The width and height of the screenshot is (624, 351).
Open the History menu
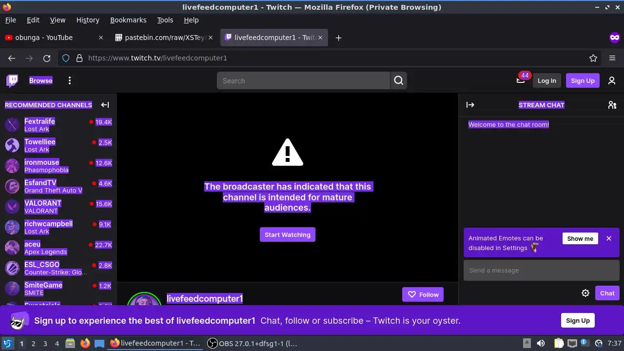click(x=88, y=20)
